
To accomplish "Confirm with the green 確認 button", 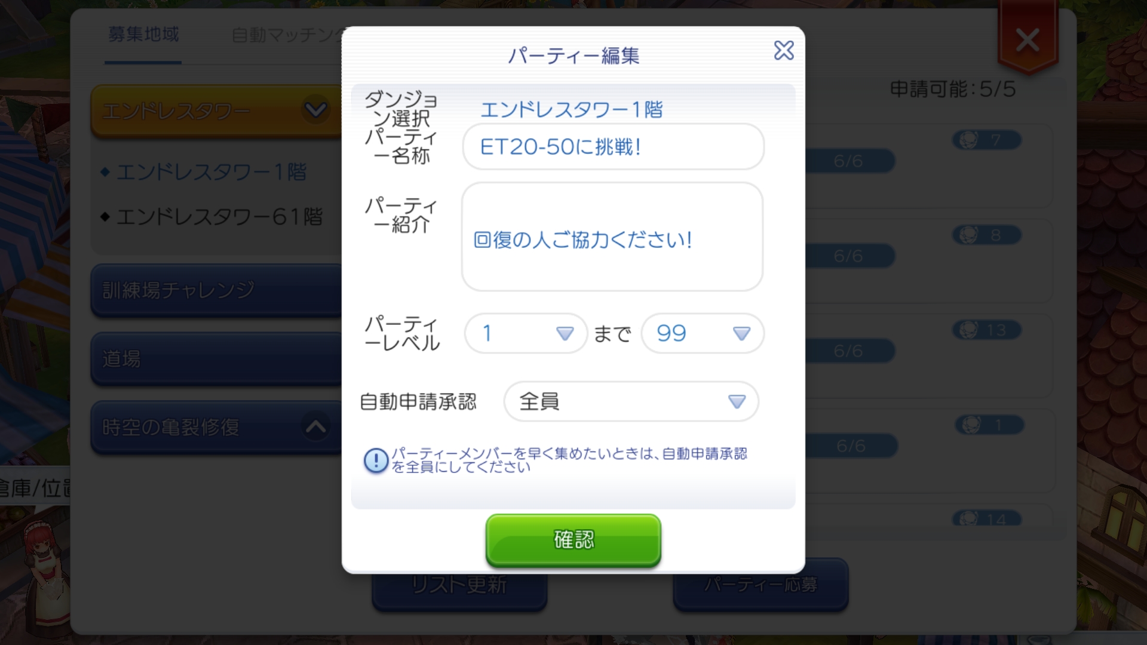I will pyautogui.click(x=573, y=540).
